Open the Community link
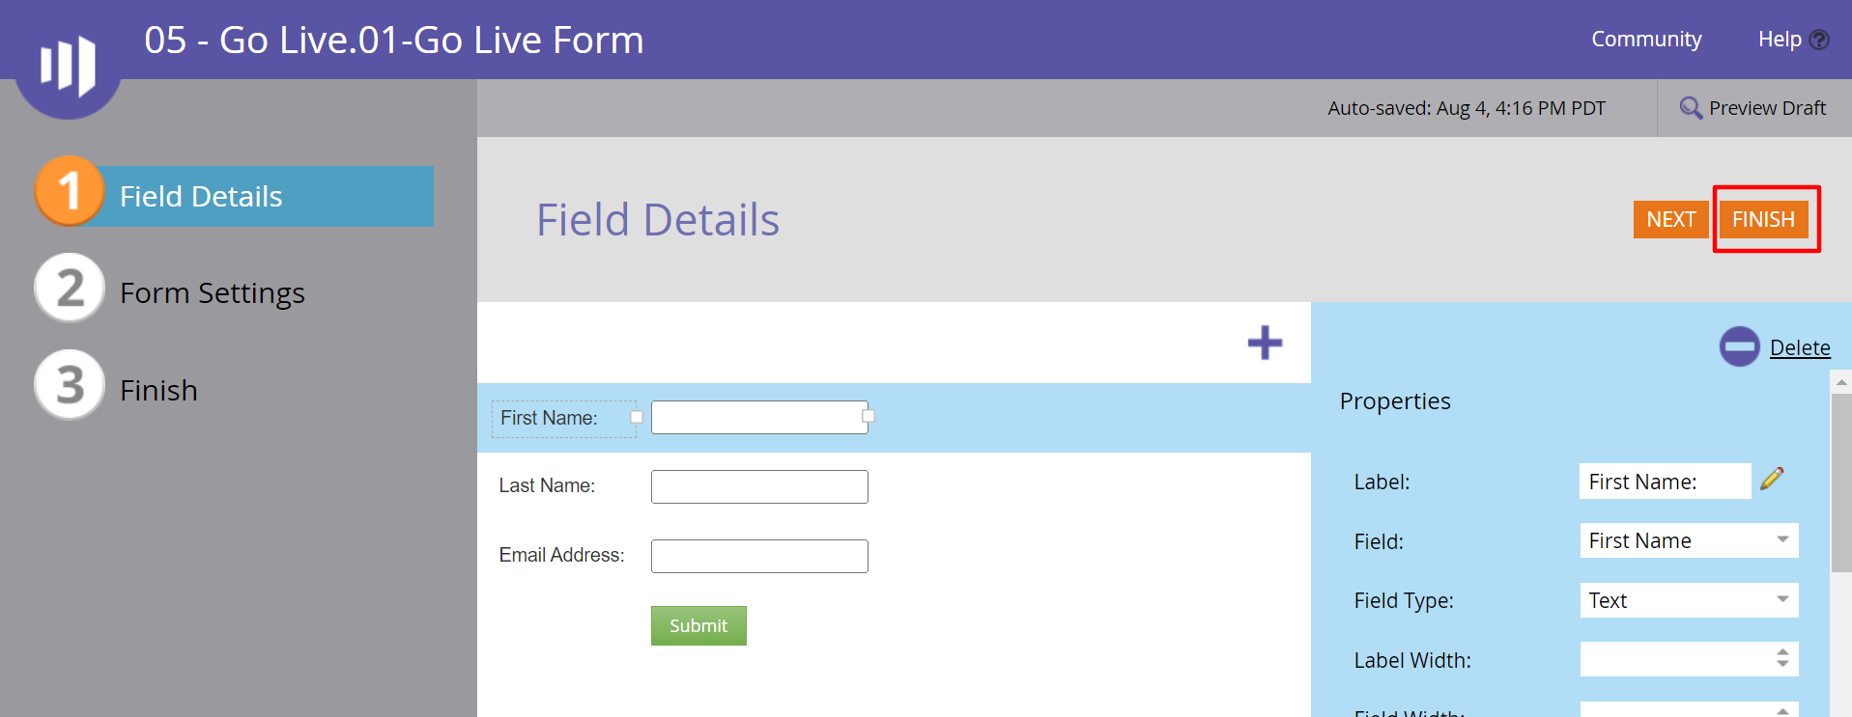Screen dimensions: 1852x717 1646,40
